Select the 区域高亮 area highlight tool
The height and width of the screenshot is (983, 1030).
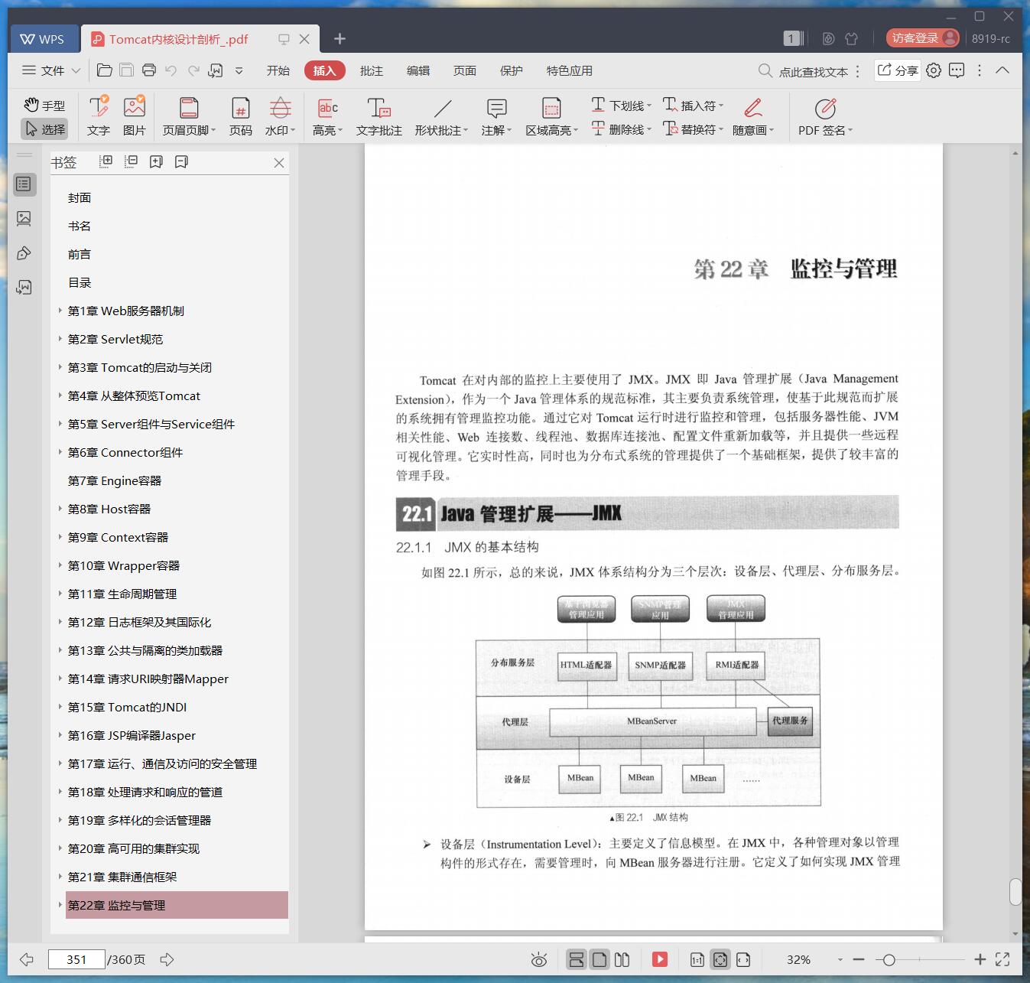551,116
